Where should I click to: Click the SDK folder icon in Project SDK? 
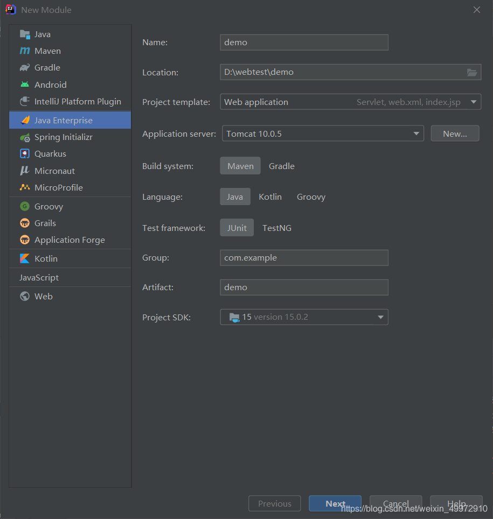pos(234,318)
